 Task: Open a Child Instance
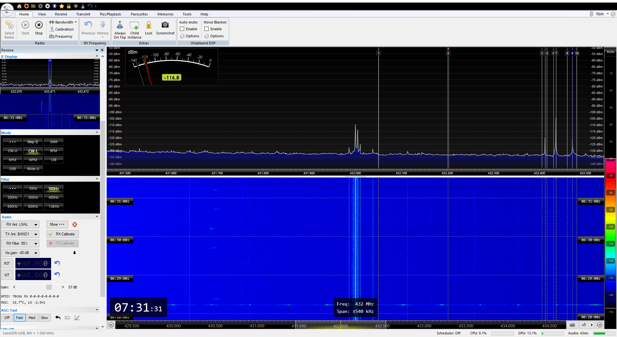(134, 26)
